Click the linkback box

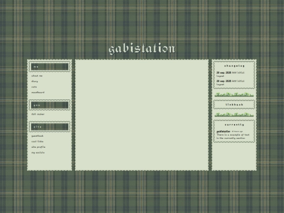click(x=234, y=105)
